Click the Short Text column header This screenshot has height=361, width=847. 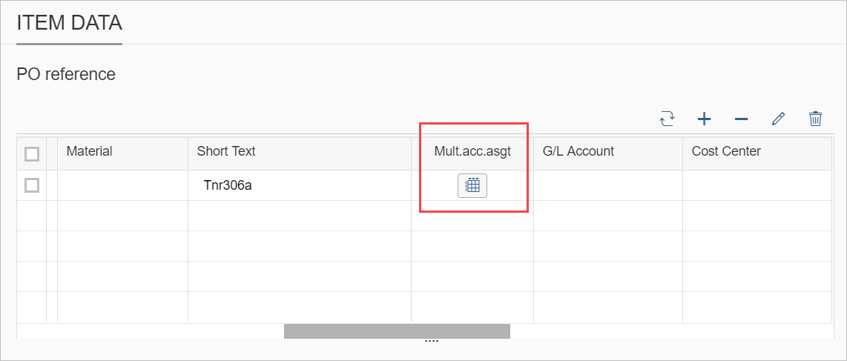(226, 151)
